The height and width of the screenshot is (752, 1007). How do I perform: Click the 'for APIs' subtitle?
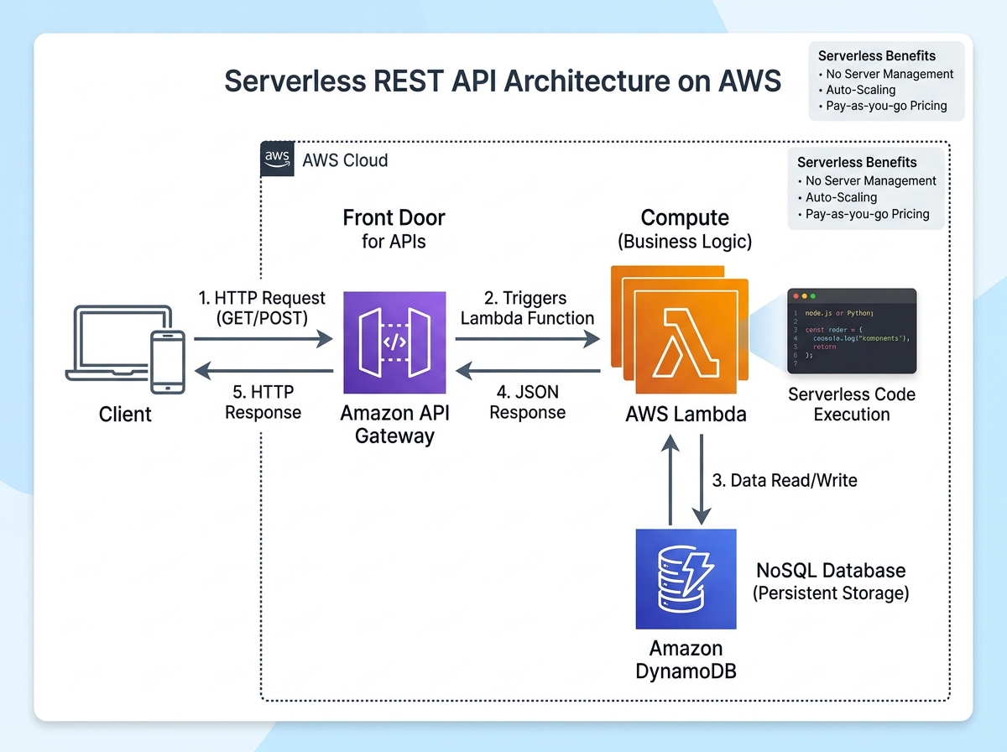394,243
